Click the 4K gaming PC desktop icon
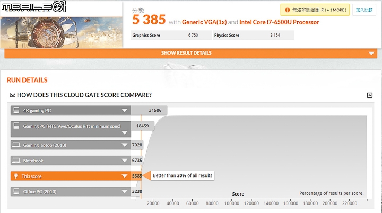Image resolution: width=382 pixels, height=213 pixels. point(16,110)
